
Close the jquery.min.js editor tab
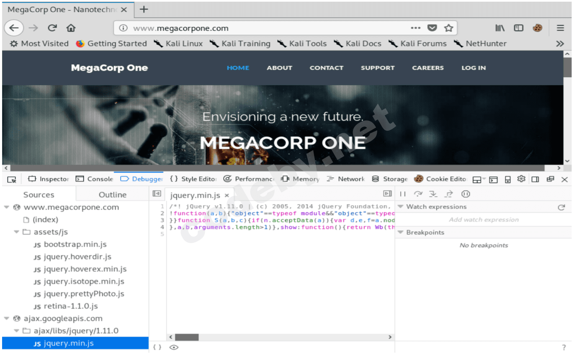[x=227, y=195]
